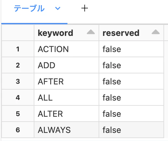Viewport: 168px width, 141px height.
Task: Expand the テーブル tab chevron dropdown
Action: (58, 8)
